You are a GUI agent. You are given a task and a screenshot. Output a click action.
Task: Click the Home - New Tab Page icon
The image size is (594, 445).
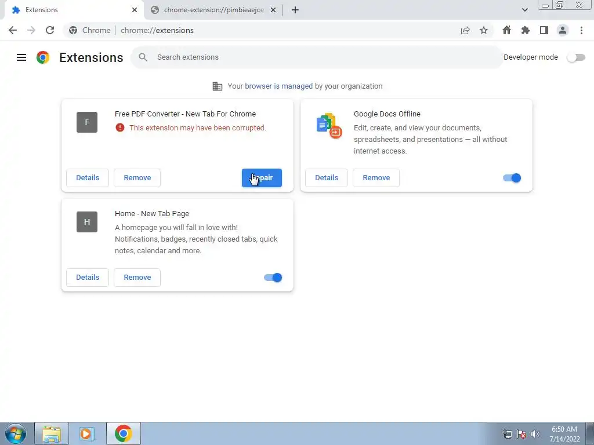click(87, 222)
